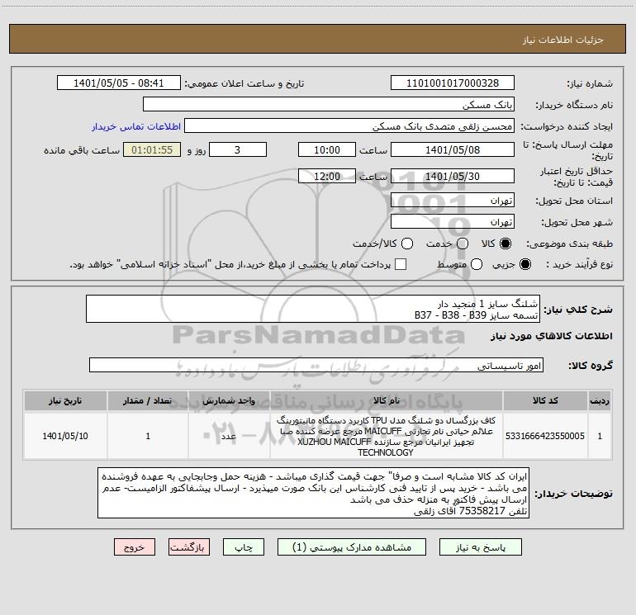
Task: Click the بازگشت back button
Action: click(189, 546)
